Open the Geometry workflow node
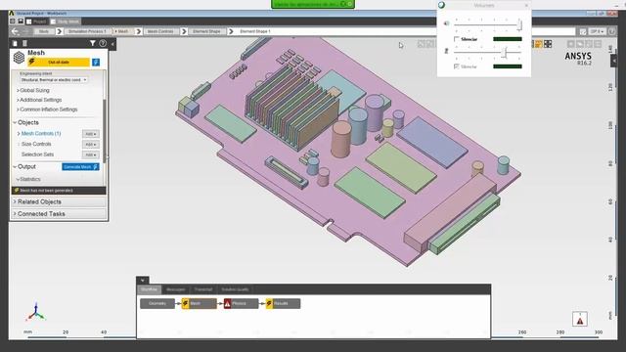626x352 pixels. pos(157,304)
